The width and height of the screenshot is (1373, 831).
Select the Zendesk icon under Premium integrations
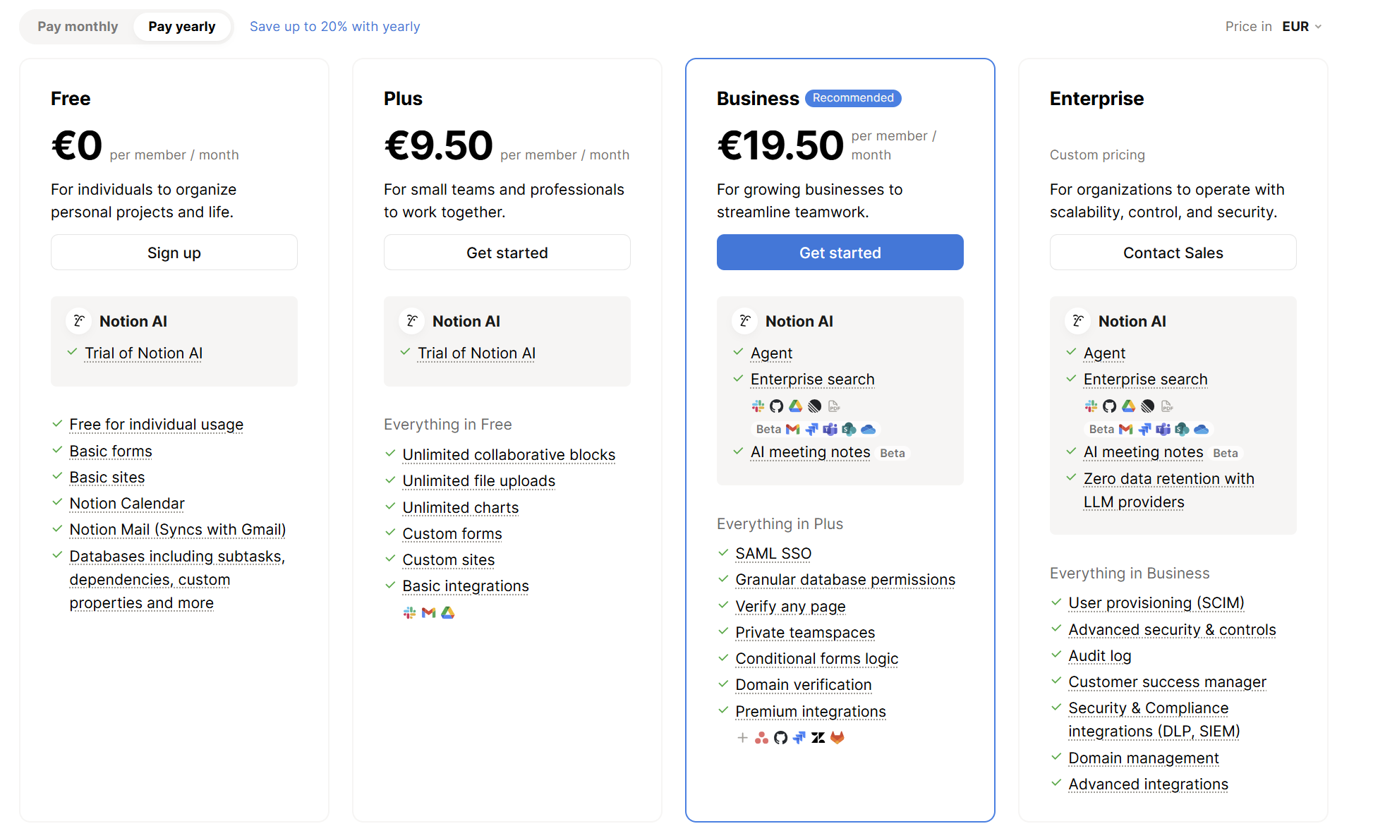[818, 738]
